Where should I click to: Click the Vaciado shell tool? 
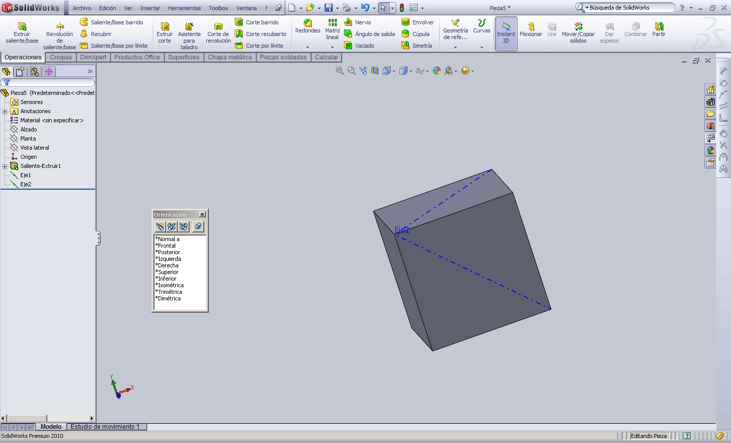tap(359, 46)
